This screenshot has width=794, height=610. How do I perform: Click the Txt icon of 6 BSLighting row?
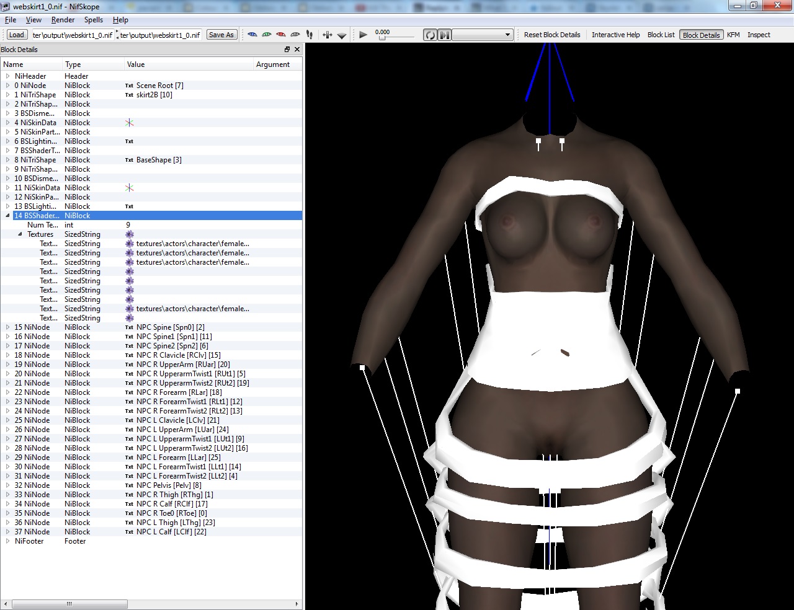129,141
